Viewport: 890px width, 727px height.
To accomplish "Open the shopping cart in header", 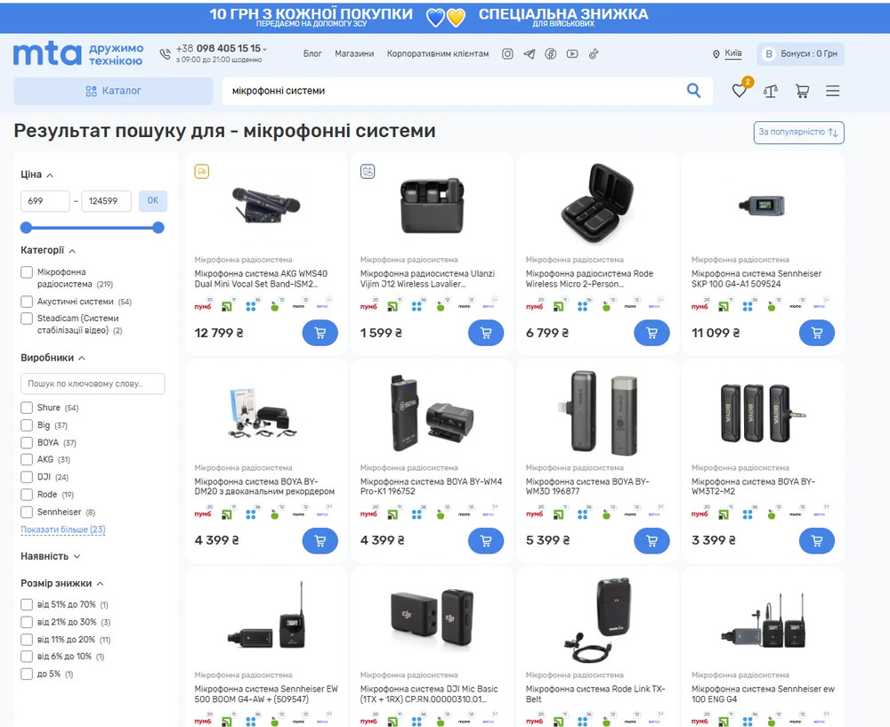I will [x=802, y=91].
